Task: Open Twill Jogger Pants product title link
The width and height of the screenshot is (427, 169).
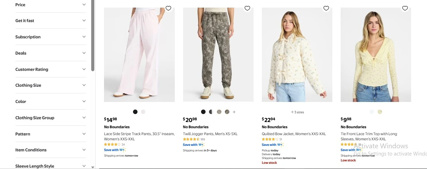Action: point(210,134)
